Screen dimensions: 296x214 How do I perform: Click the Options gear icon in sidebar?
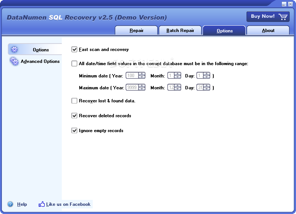pos(15,49)
